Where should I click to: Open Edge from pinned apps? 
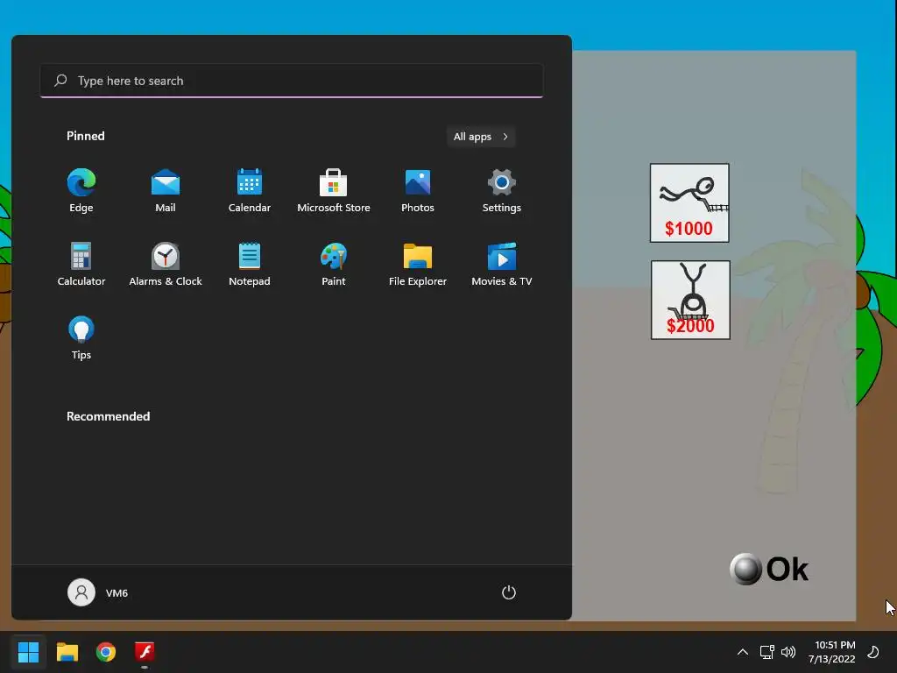click(x=81, y=190)
